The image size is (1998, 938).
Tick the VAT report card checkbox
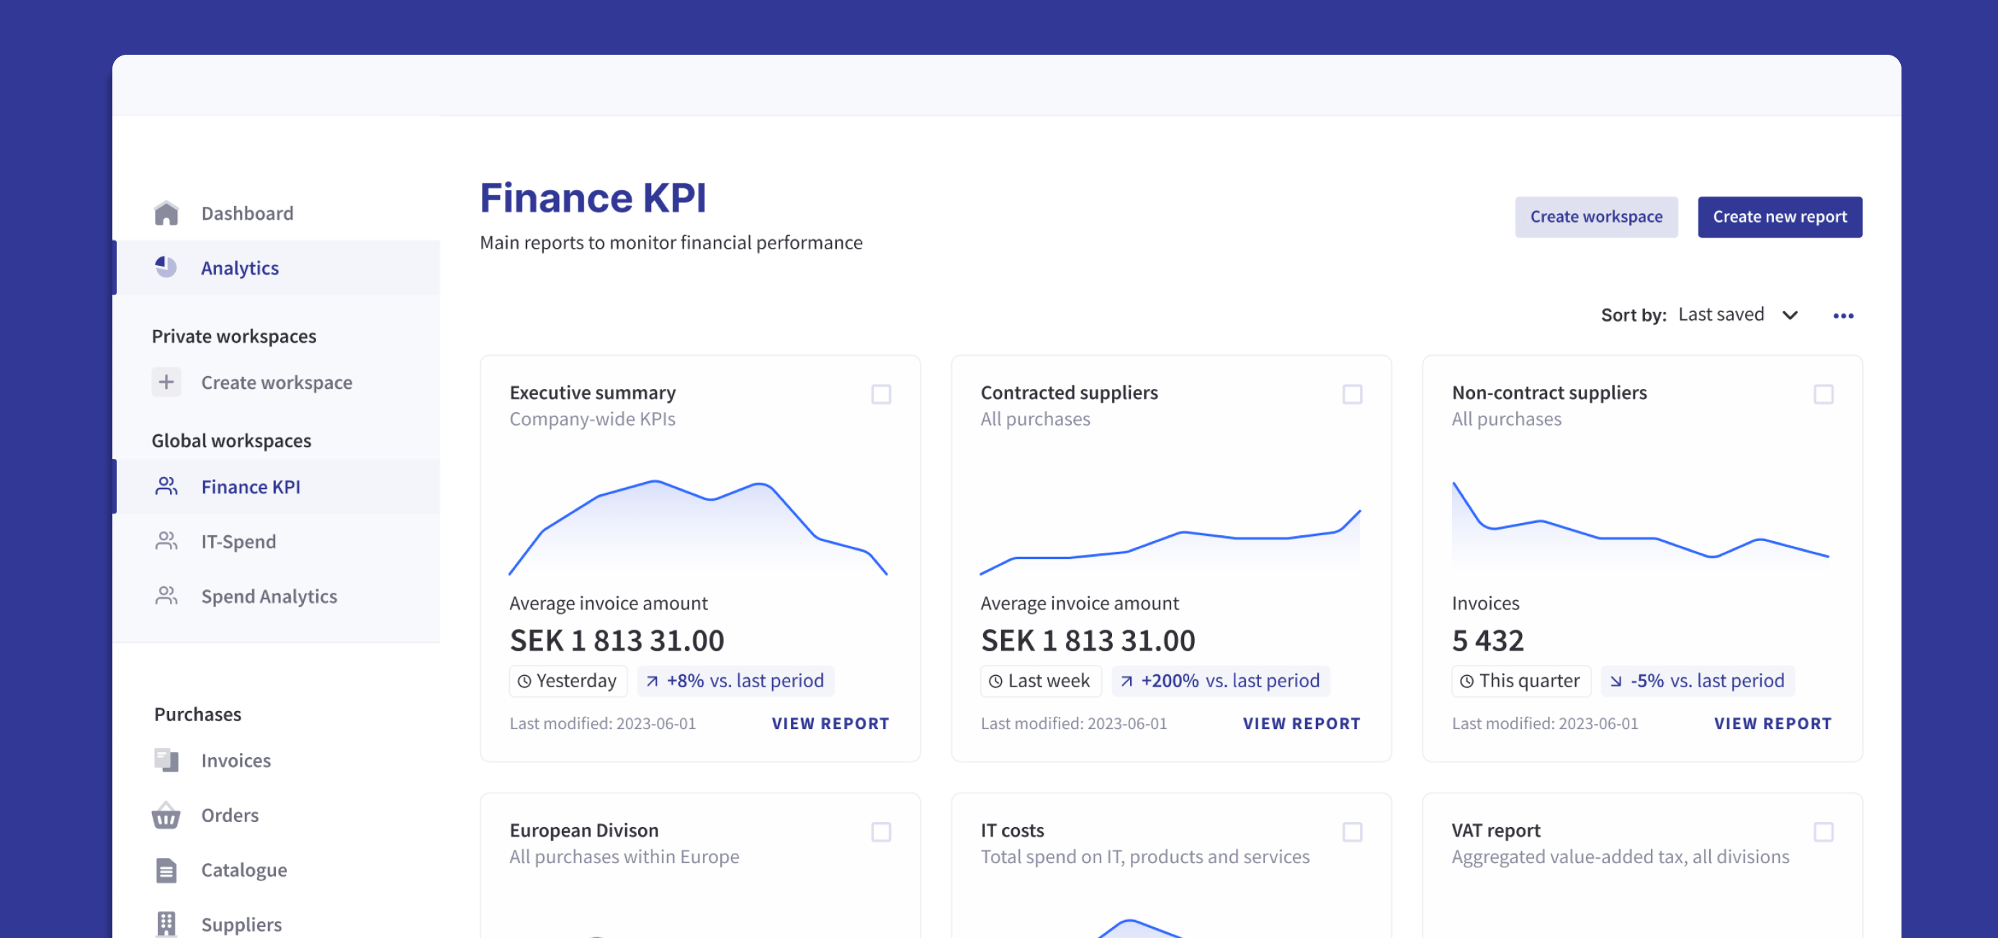tap(1824, 831)
